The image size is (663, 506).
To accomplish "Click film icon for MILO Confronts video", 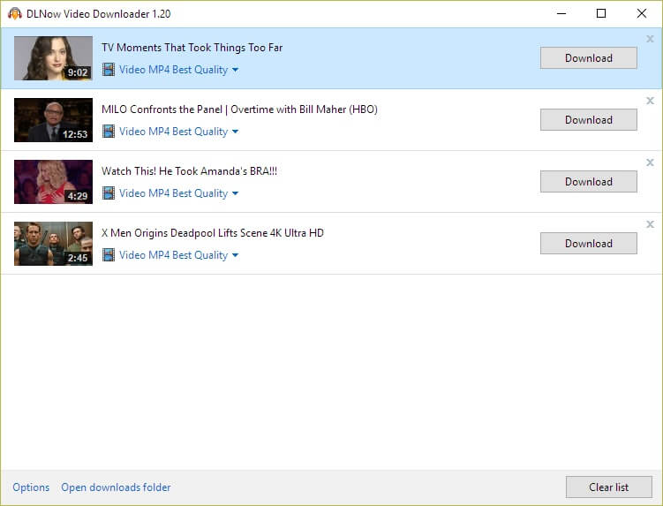I will 109,132.
